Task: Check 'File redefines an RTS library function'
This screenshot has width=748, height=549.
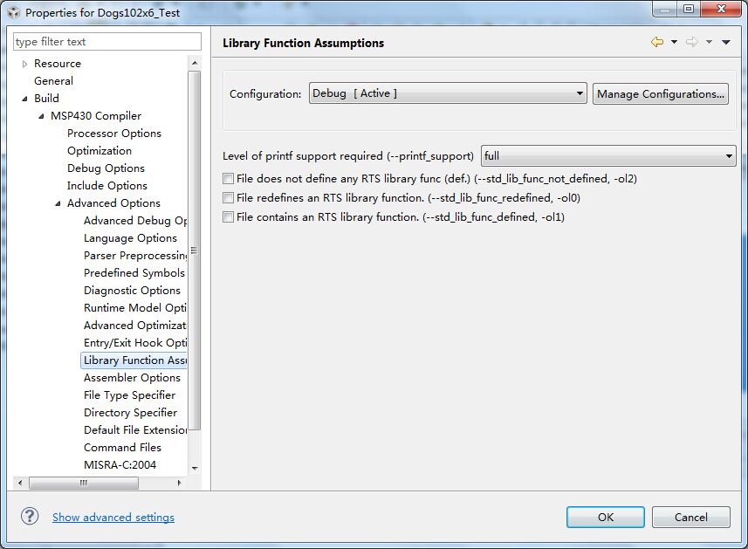Action: coord(229,198)
